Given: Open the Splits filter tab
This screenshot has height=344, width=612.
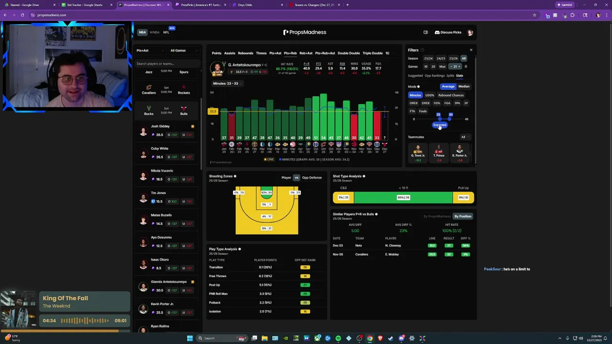Looking at the screenshot, I should click(x=450, y=75).
